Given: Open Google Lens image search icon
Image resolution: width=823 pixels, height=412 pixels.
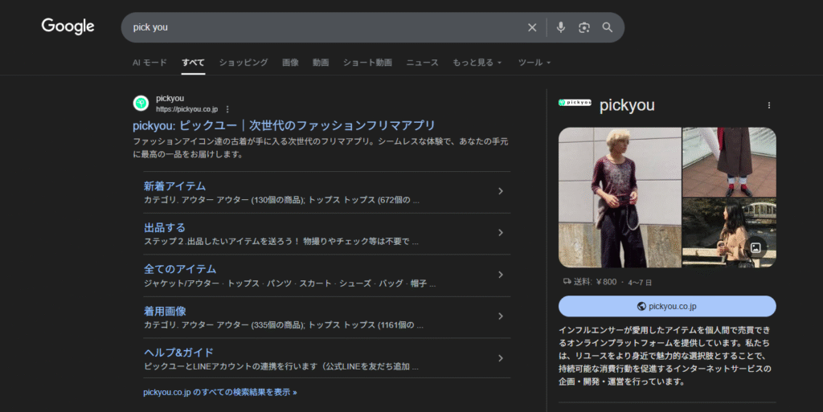Looking at the screenshot, I should tap(584, 27).
